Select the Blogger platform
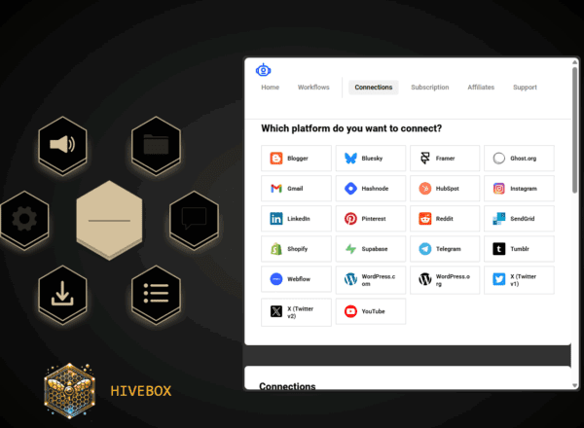The width and height of the screenshot is (584, 428). click(296, 159)
